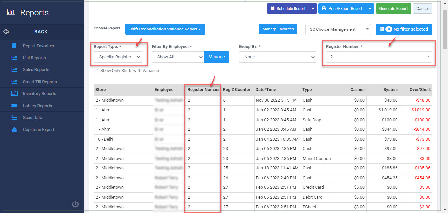Click the Reports bar-chart logo icon
Image resolution: width=448 pixels, height=213 pixels.
11,12
